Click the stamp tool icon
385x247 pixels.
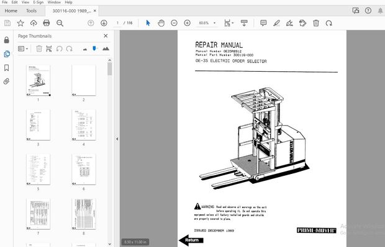tap(303, 23)
